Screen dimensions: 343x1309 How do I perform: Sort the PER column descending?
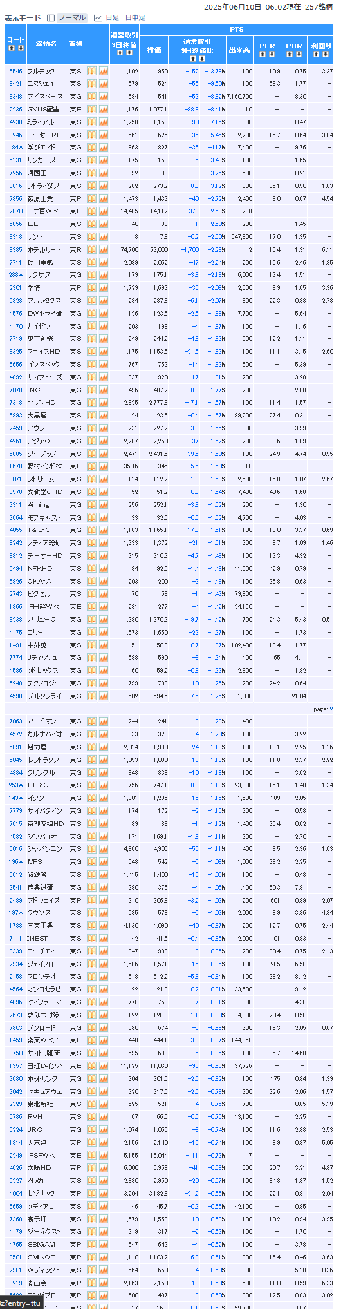pyautogui.click(x=272, y=54)
